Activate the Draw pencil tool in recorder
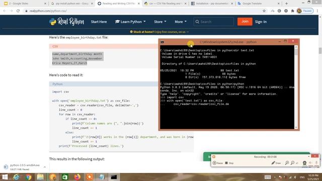The height and width of the screenshot is (181, 322). click(x=276, y=163)
